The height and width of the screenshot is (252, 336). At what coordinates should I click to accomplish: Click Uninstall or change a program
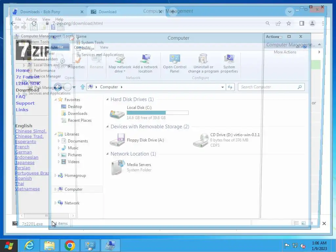(203, 64)
